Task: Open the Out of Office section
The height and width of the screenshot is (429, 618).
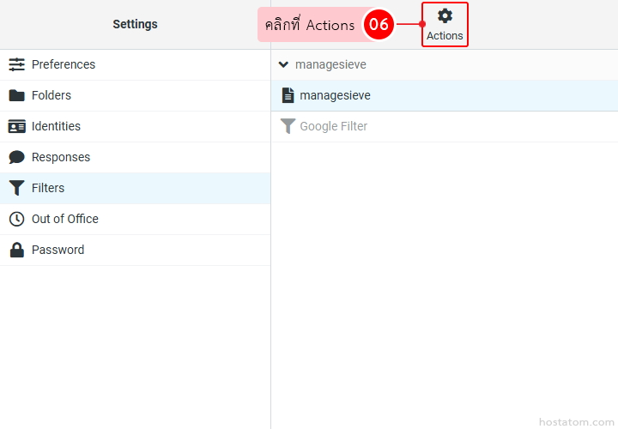Action: point(65,219)
